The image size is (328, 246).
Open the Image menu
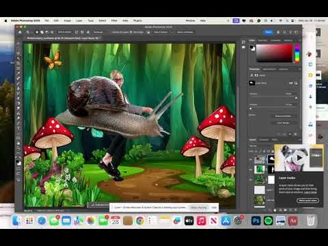click(x=67, y=20)
